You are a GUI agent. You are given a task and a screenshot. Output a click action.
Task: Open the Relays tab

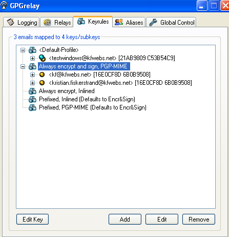coord(57,22)
